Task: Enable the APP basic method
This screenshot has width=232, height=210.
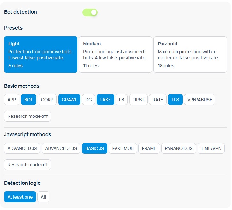Action: point(12,100)
